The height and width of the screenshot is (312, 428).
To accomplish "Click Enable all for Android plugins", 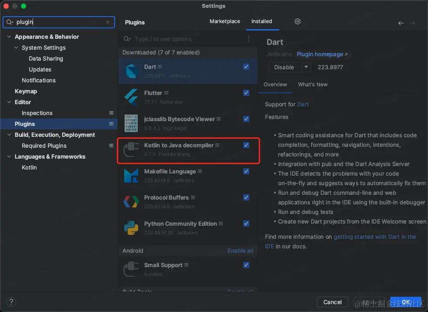I will [240, 251].
